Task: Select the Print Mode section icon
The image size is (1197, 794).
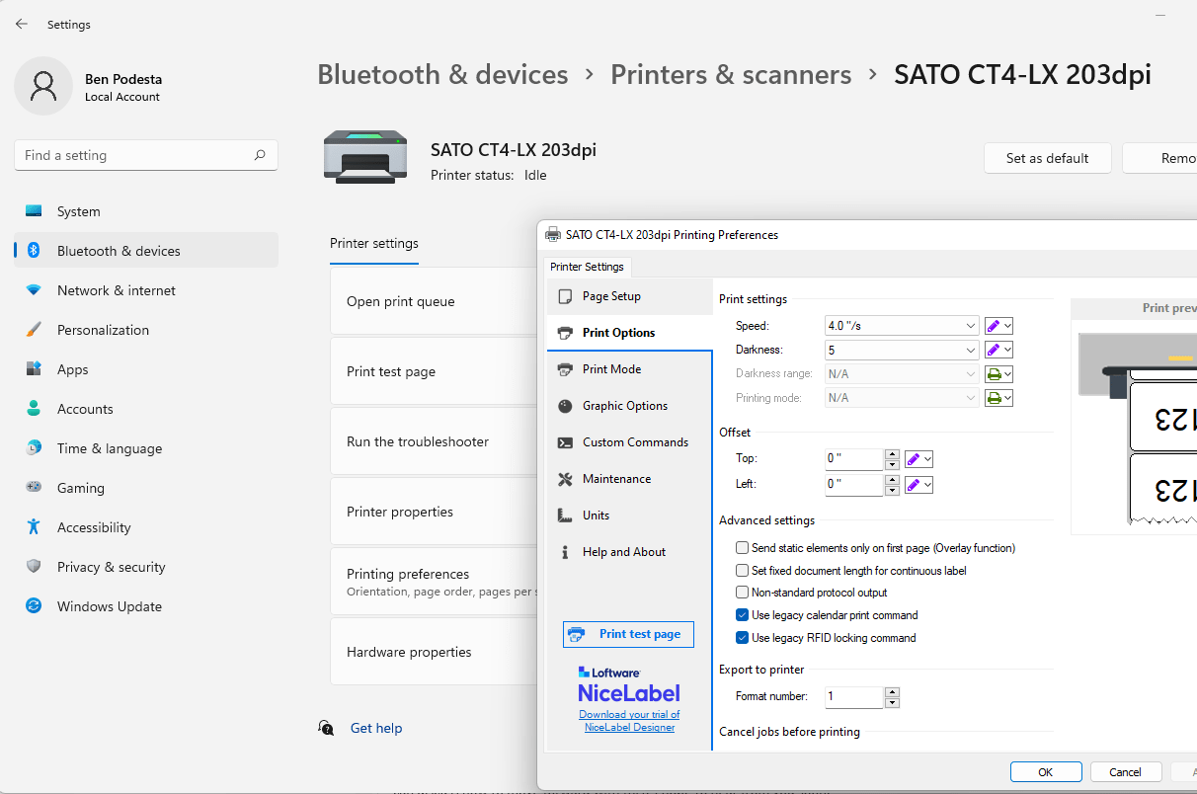Action: pyautogui.click(x=565, y=368)
